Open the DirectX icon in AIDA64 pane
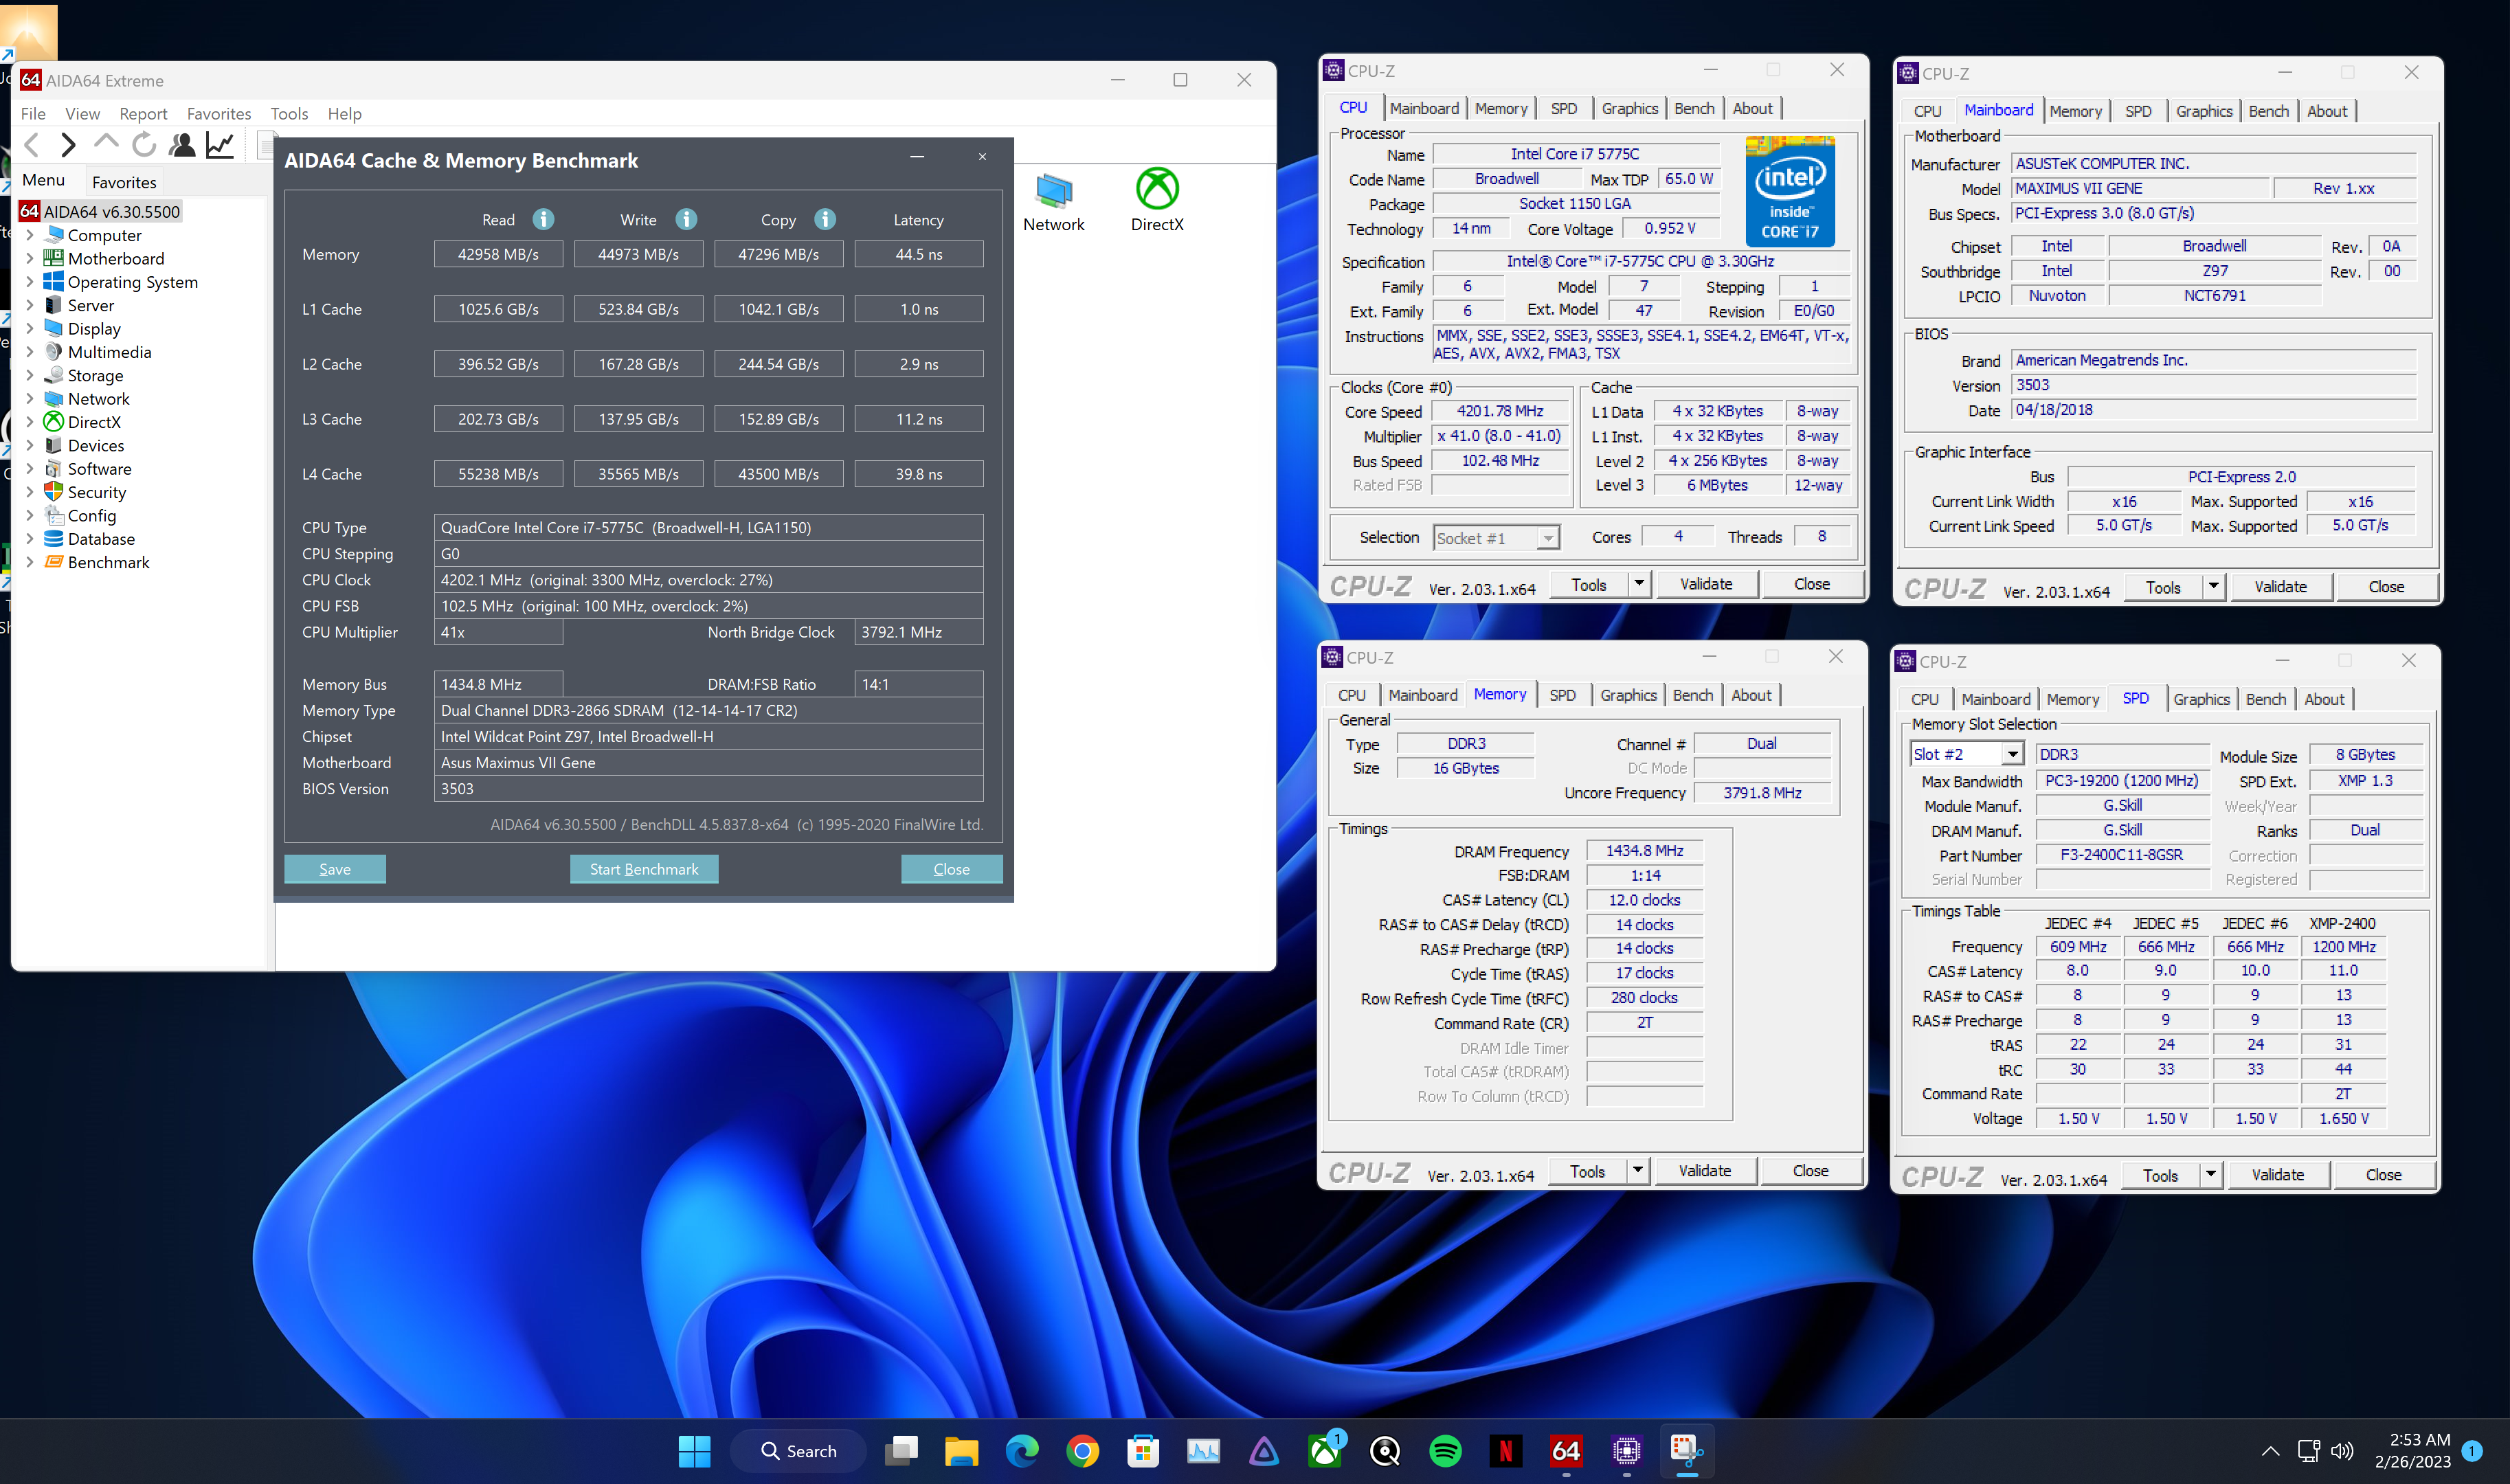Screen dimensions: 2510x1484 [x=1157, y=201]
